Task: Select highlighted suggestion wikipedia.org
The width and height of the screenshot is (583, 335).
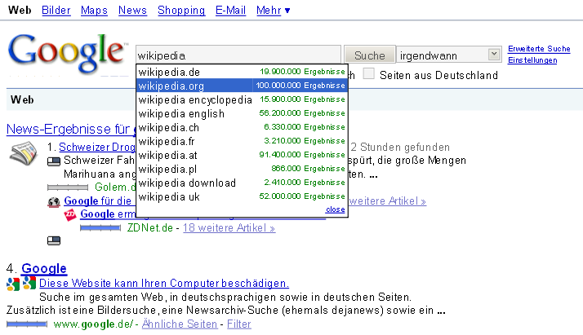Action: tap(242, 86)
